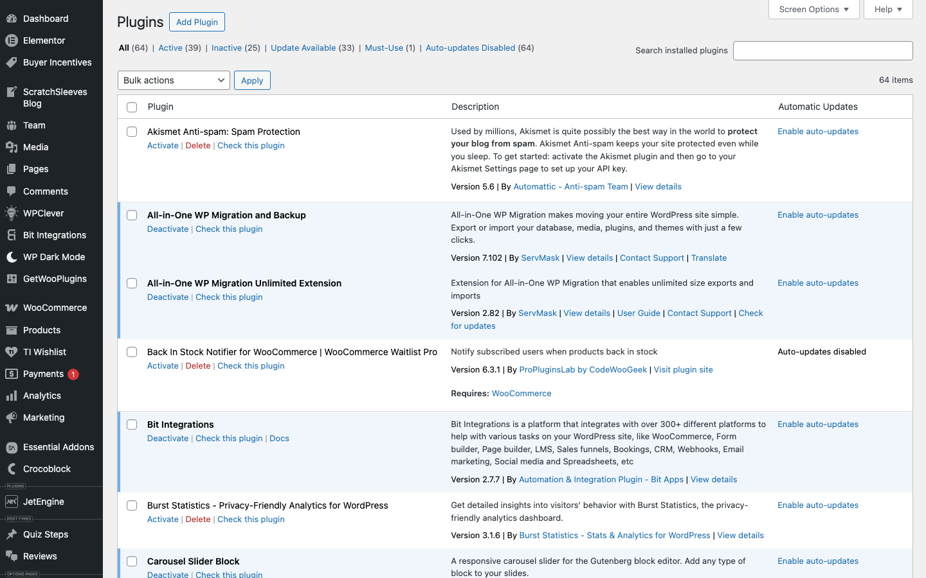Click the GetWooPlugins icon
926x578 pixels.
tap(12, 279)
